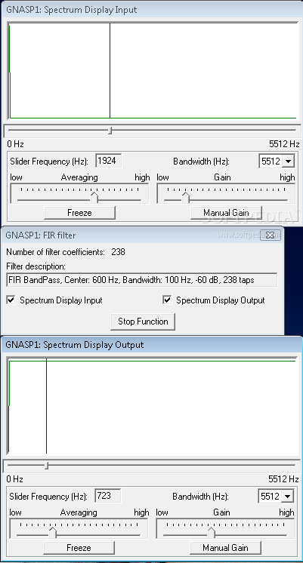Click Freeze in the Spectrum Display Output window
Viewport: 303px width, 563px height.
(x=79, y=548)
